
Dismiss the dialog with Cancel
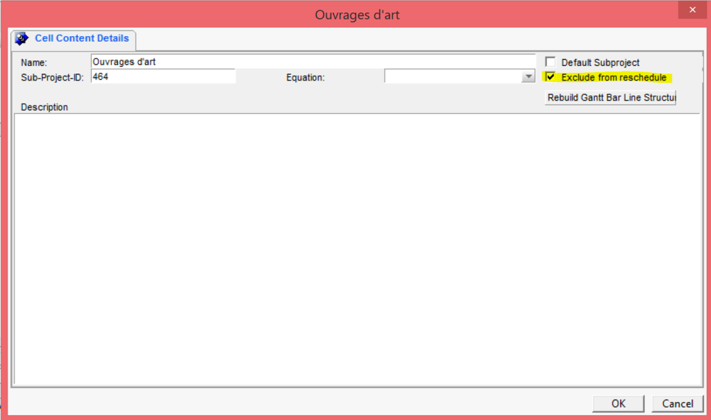(678, 403)
